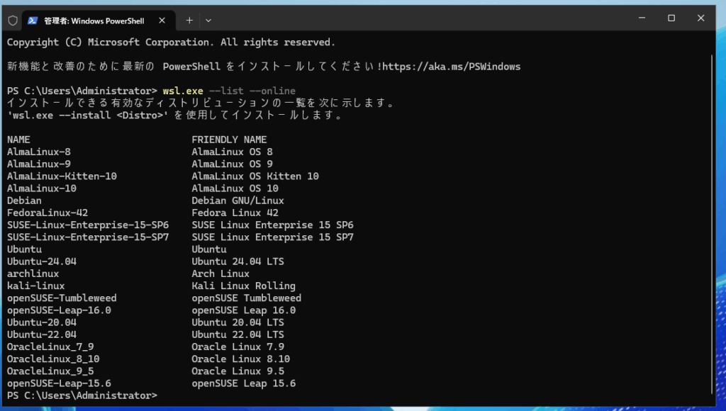Select the 管理者: Windows PowerShell tab
The height and width of the screenshot is (411, 726).
94,21
